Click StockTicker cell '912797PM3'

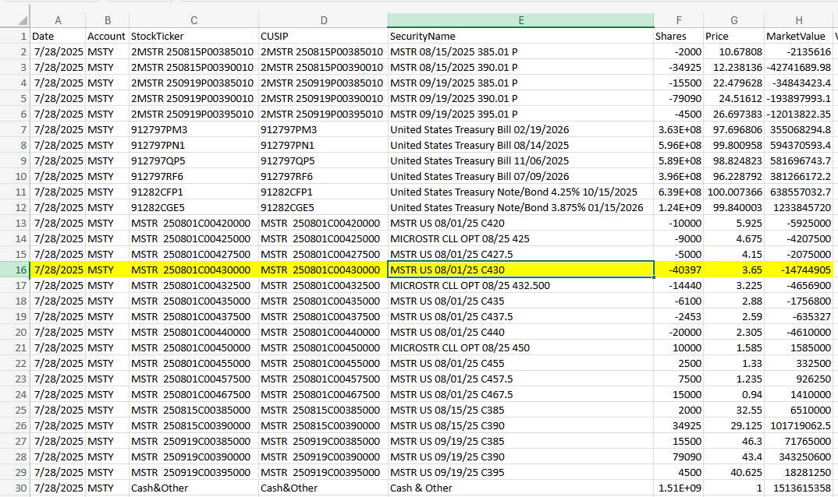(x=194, y=129)
